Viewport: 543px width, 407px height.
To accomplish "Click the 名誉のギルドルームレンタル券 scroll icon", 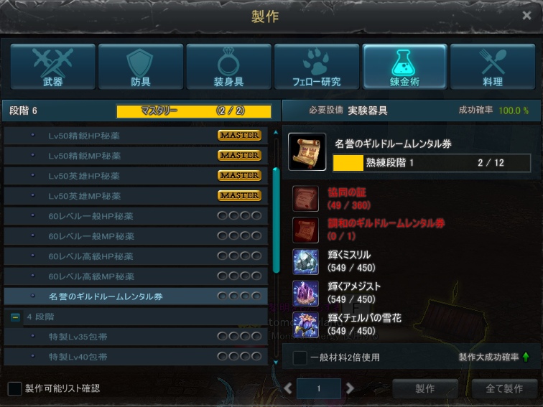I will 307,151.
